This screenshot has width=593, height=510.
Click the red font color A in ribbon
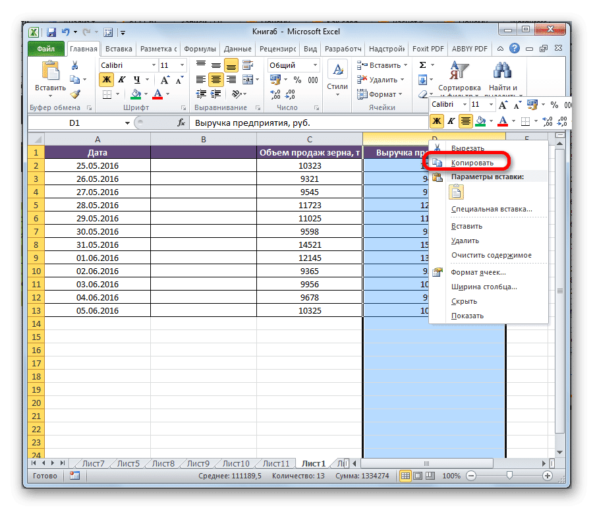tap(157, 94)
